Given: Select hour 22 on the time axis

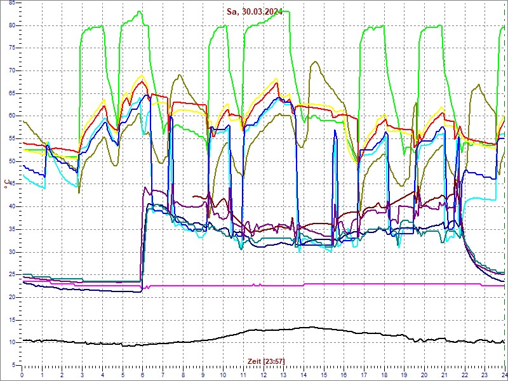Looking at the screenshot, I should tap(464, 374).
